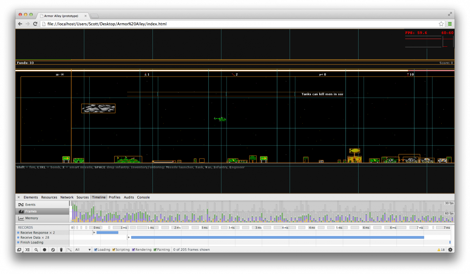This screenshot has width=470, height=274.
Task: Click the search magnifier in DevTools status bar
Action: (36, 250)
